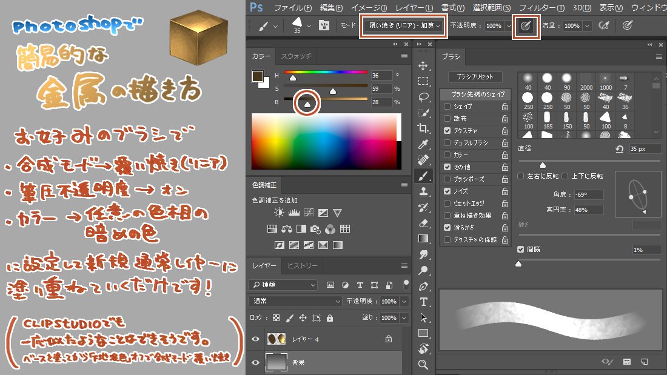Image resolution: width=667 pixels, height=375 pixels.
Task: Switch to the スウォッチ tab
Action: click(296, 56)
